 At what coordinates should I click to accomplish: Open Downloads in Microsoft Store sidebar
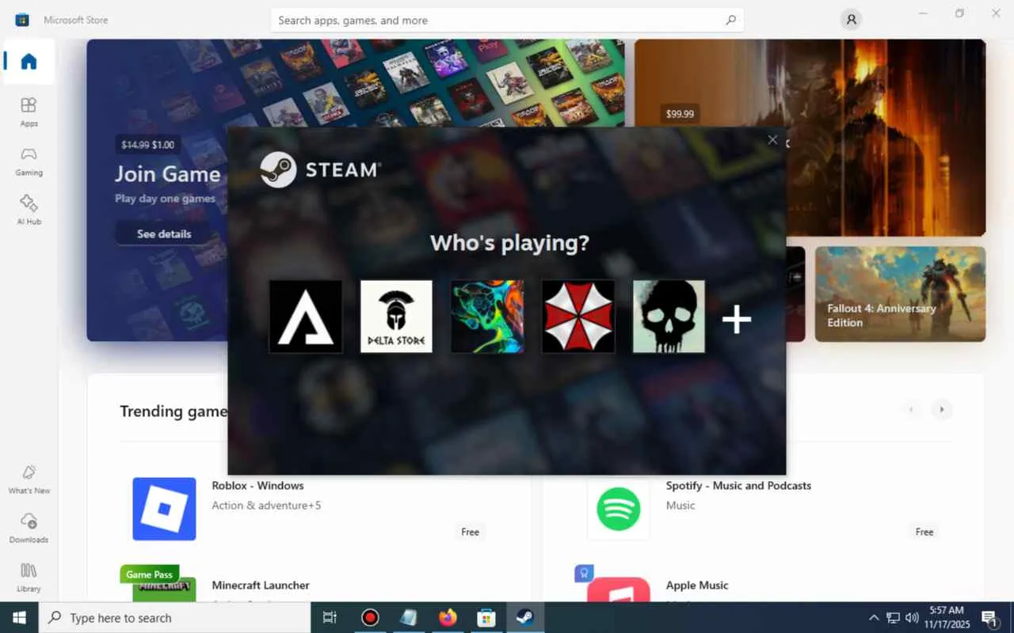coord(29,529)
